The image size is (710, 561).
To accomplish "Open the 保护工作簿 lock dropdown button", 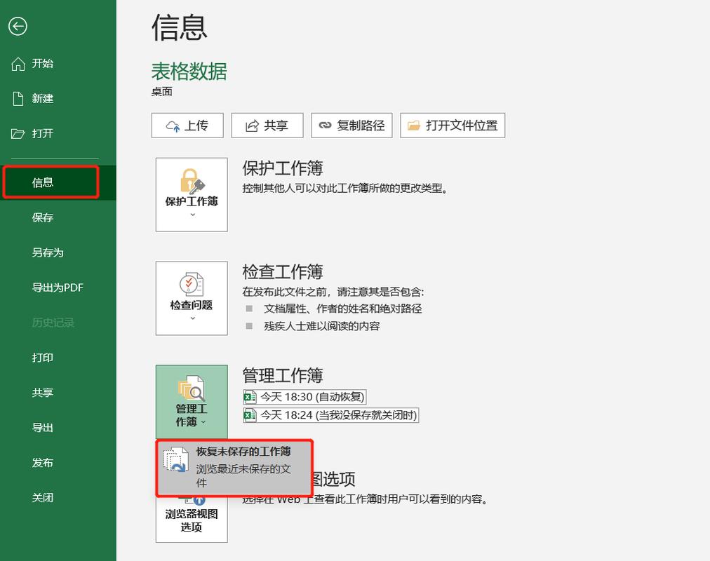I will pyautogui.click(x=192, y=194).
